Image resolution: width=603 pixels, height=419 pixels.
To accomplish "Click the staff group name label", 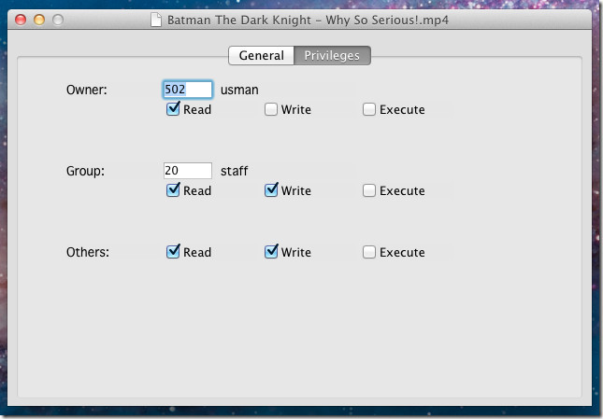I will pos(235,171).
